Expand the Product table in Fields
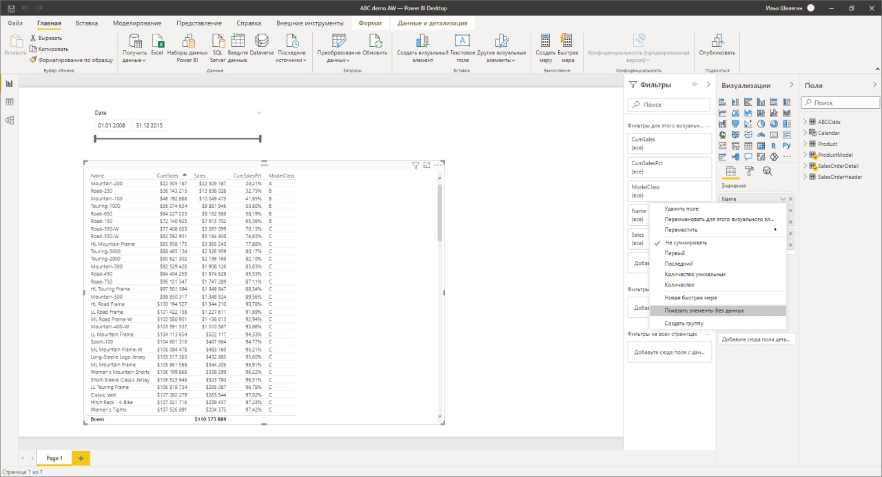This screenshot has width=882, height=477. point(806,144)
